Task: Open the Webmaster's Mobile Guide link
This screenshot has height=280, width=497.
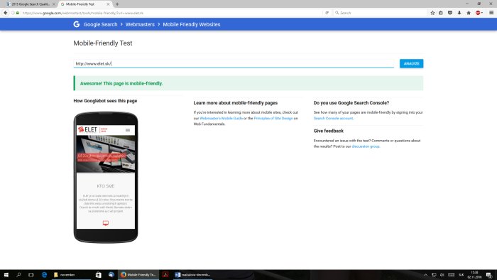Action: click(x=221, y=118)
